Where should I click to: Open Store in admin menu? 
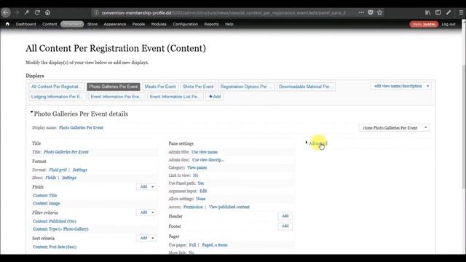[92, 24]
